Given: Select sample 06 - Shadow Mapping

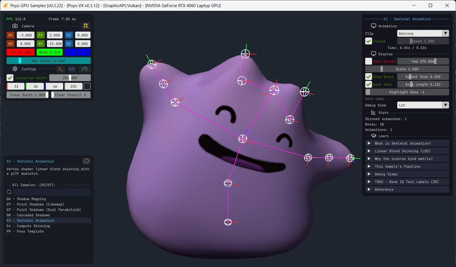Looking at the screenshot, I should [49, 199].
